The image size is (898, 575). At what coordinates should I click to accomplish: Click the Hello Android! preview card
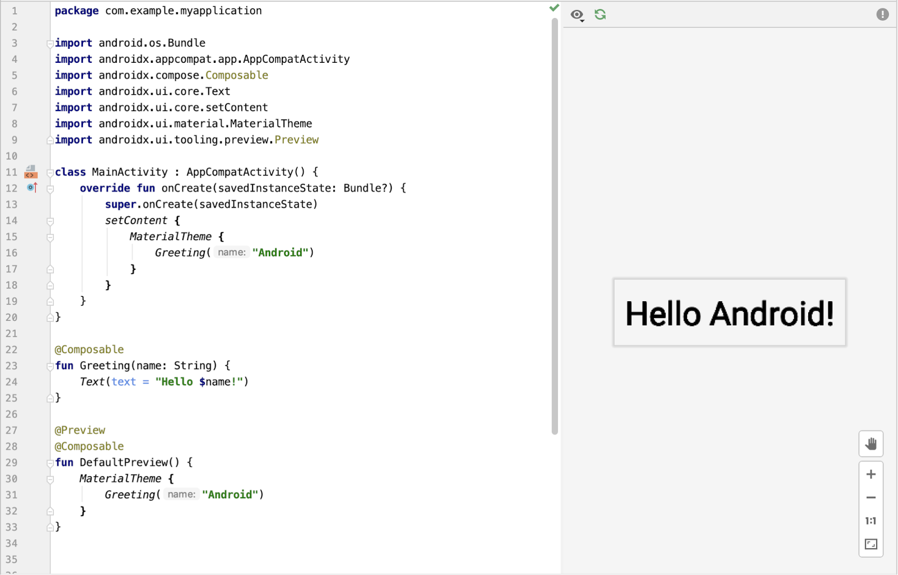[x=730, y=312]
